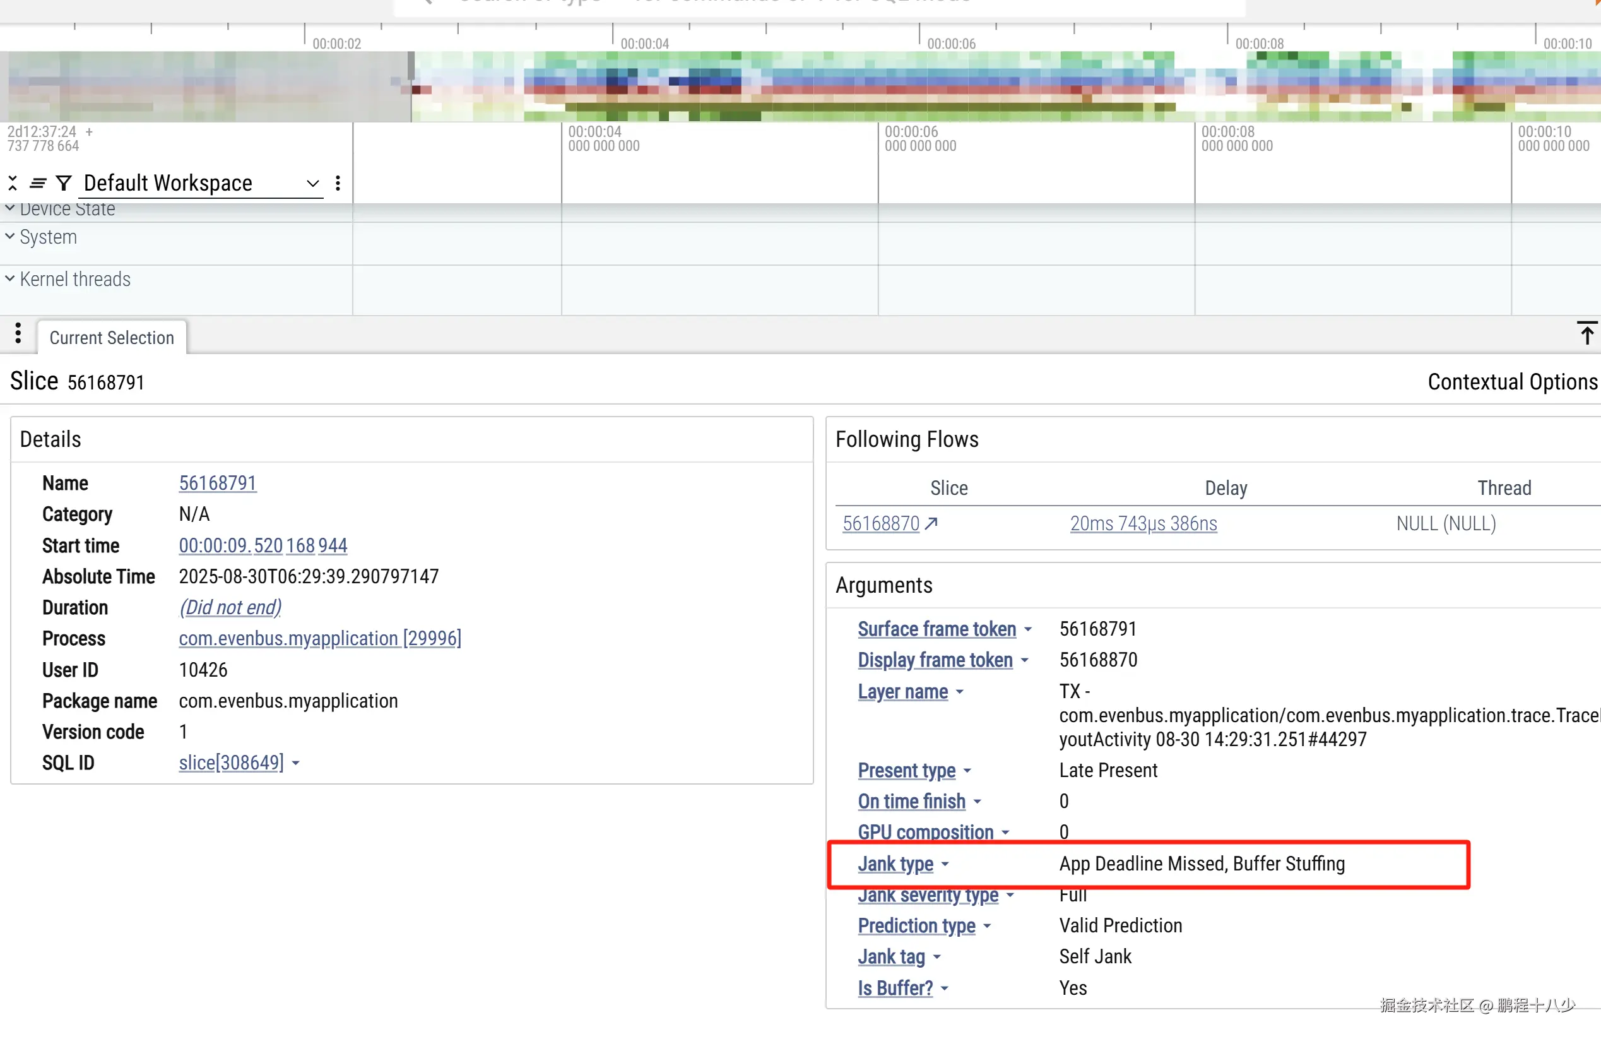1601x1039 pixels.
Task: Click the move-panel-to-top arrow icon
Action: [x=1586, y=333]
